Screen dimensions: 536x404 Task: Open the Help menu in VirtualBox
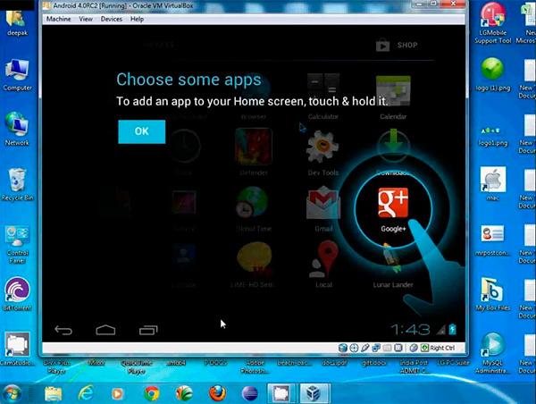[137, 19]
